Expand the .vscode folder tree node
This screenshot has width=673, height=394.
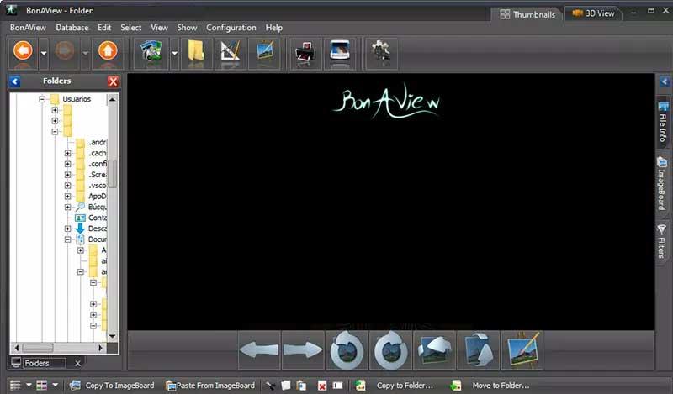pyautogui.click(x=68, y=186)
